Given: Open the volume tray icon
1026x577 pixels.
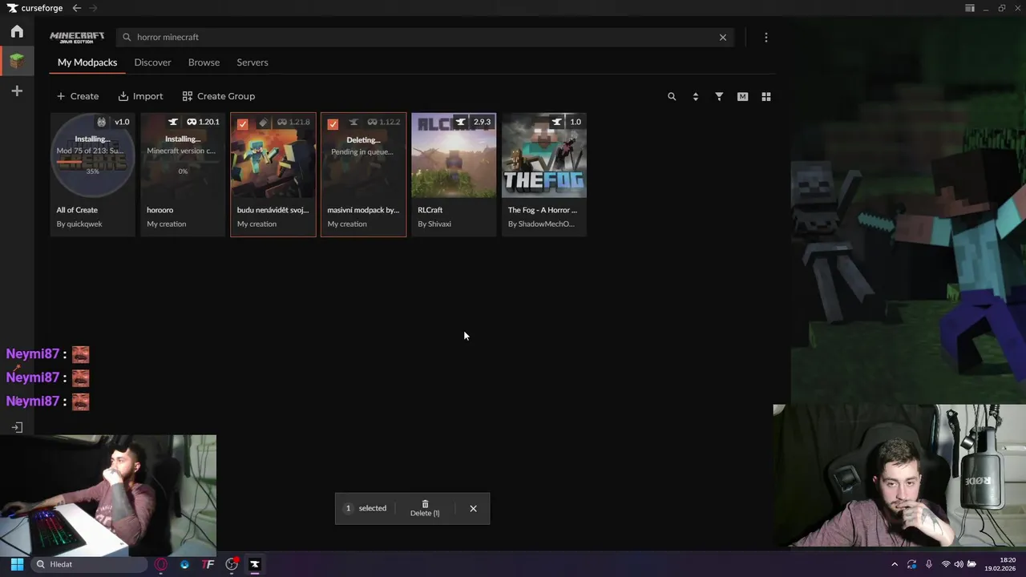Looking at the screenshot, I should [x=959, y=564].
